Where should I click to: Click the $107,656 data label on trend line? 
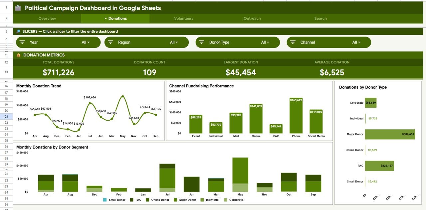(90, 97)
